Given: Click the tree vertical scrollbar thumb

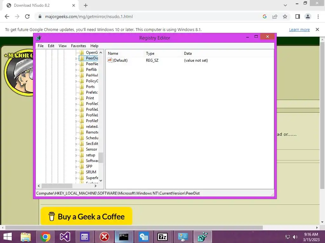Looking at the screenshot, I should [x=101, y=158].
